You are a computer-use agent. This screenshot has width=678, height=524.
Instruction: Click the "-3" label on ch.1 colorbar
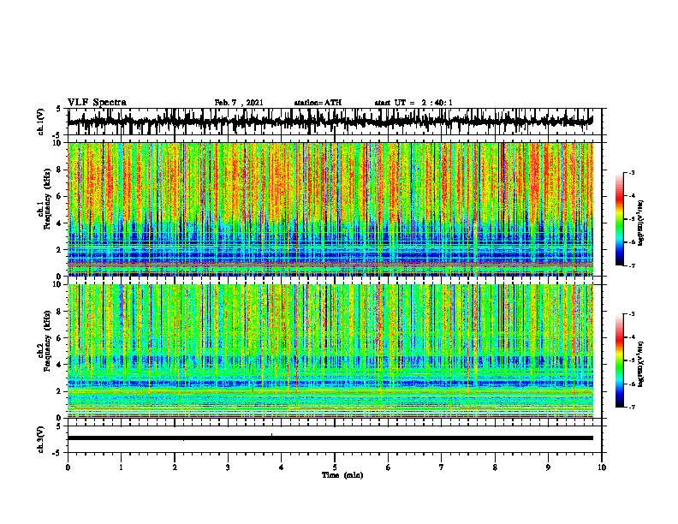631,172
